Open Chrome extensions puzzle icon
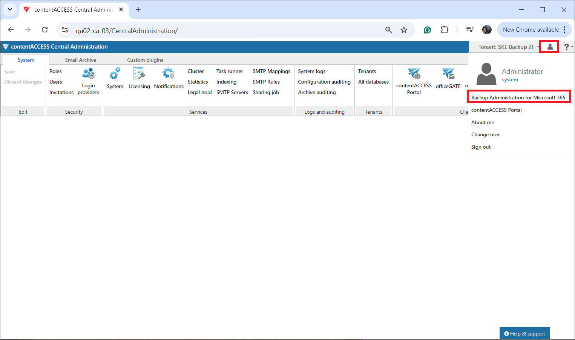 coord(445,30)
